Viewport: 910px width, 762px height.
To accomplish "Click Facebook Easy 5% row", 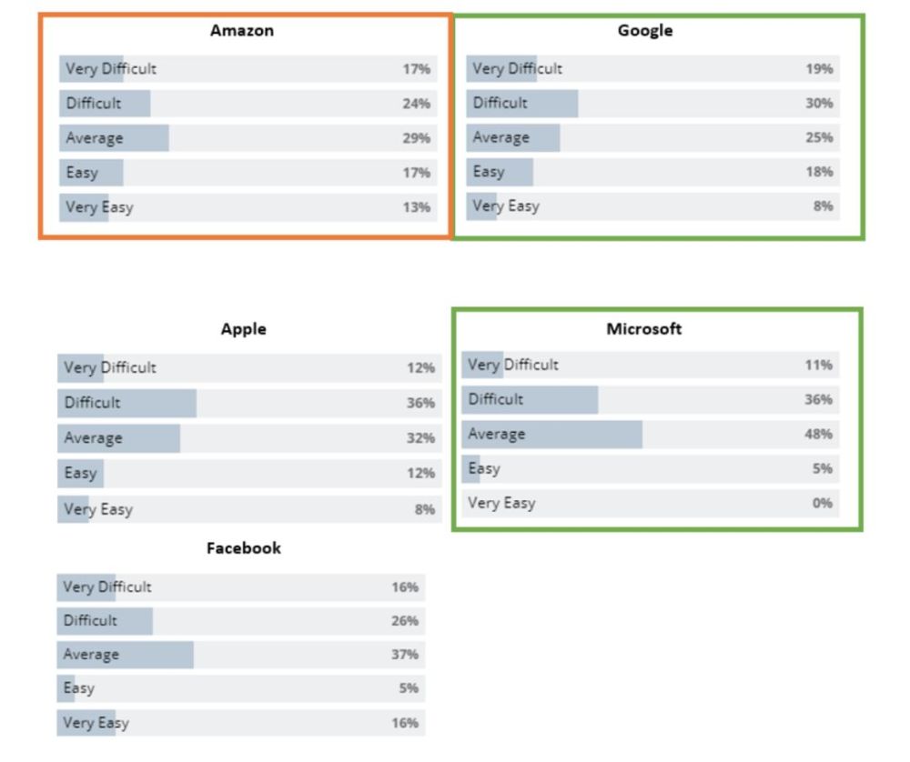I will [241, 688].
